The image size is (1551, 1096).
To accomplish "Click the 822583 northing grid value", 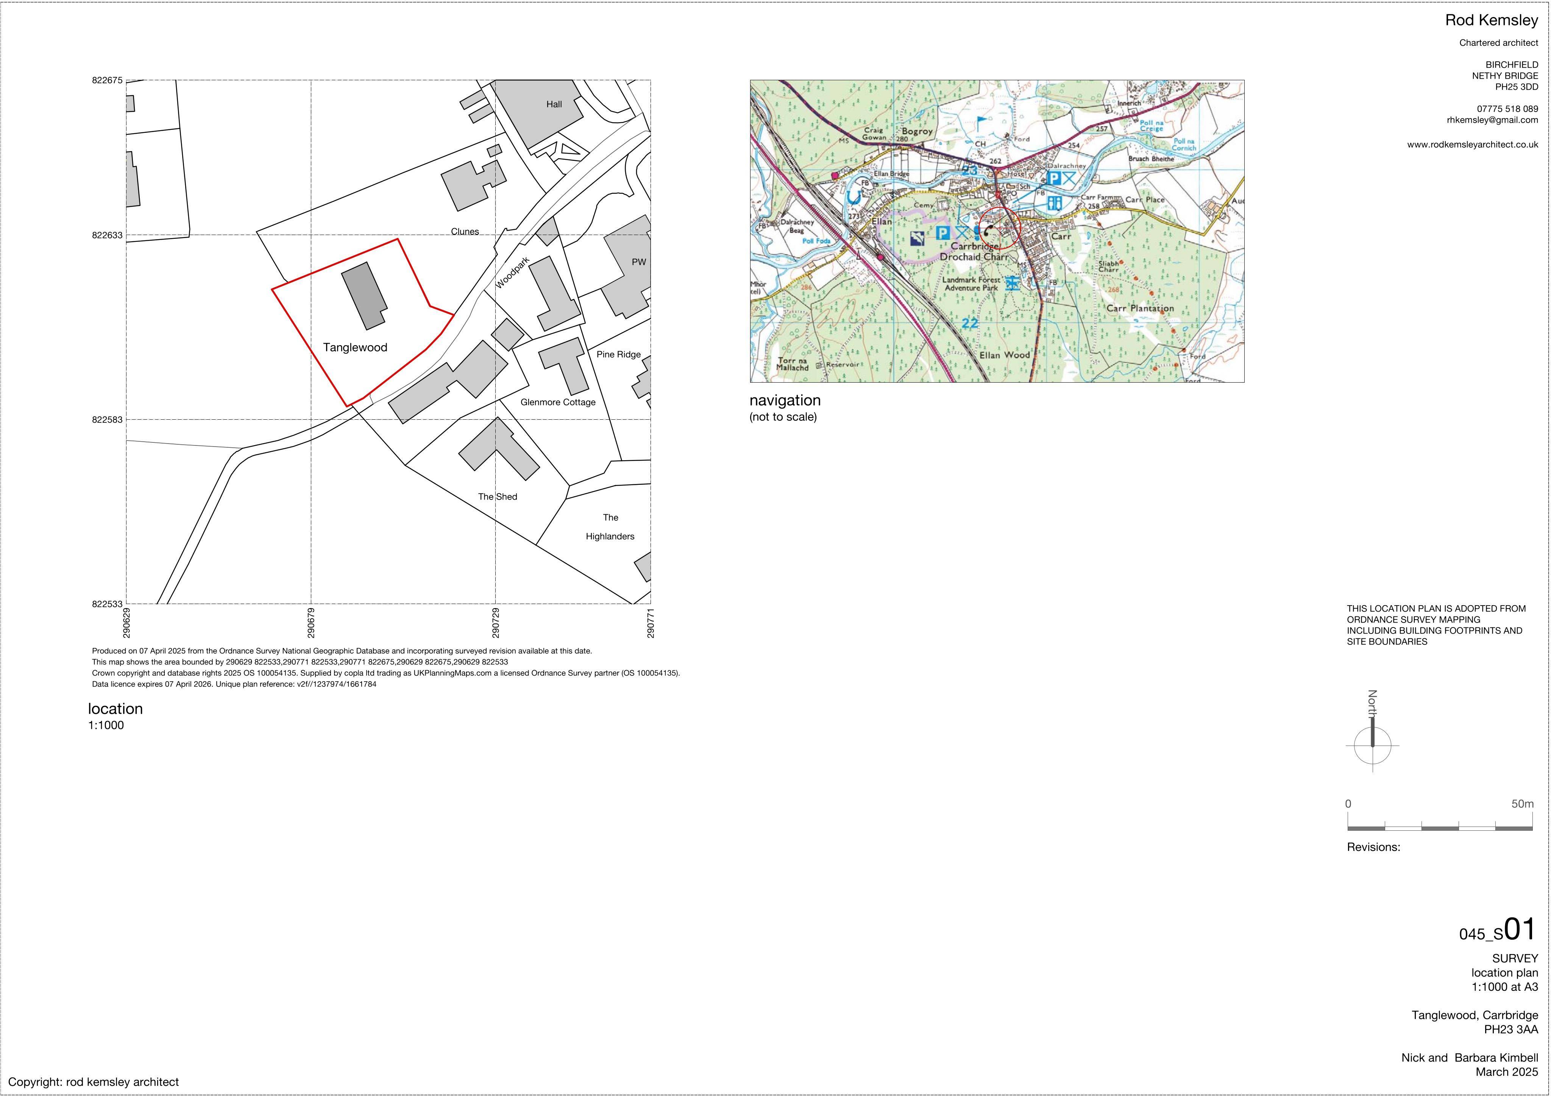I will [x=108, y=419].
